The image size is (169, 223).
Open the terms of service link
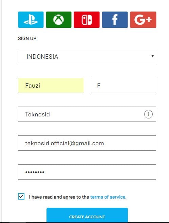108,197
